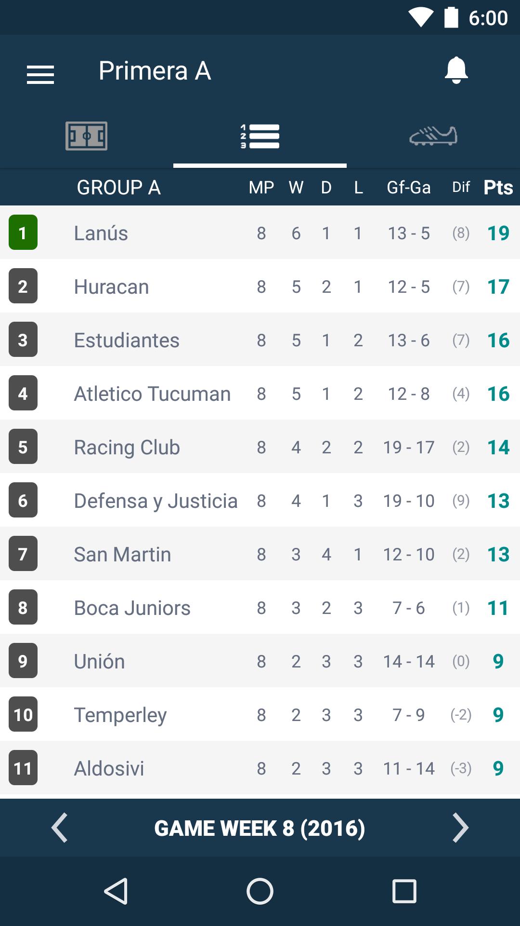The image size is (520, 926).
Task: Tap the GROUP A header label
Action: (118, 187)
